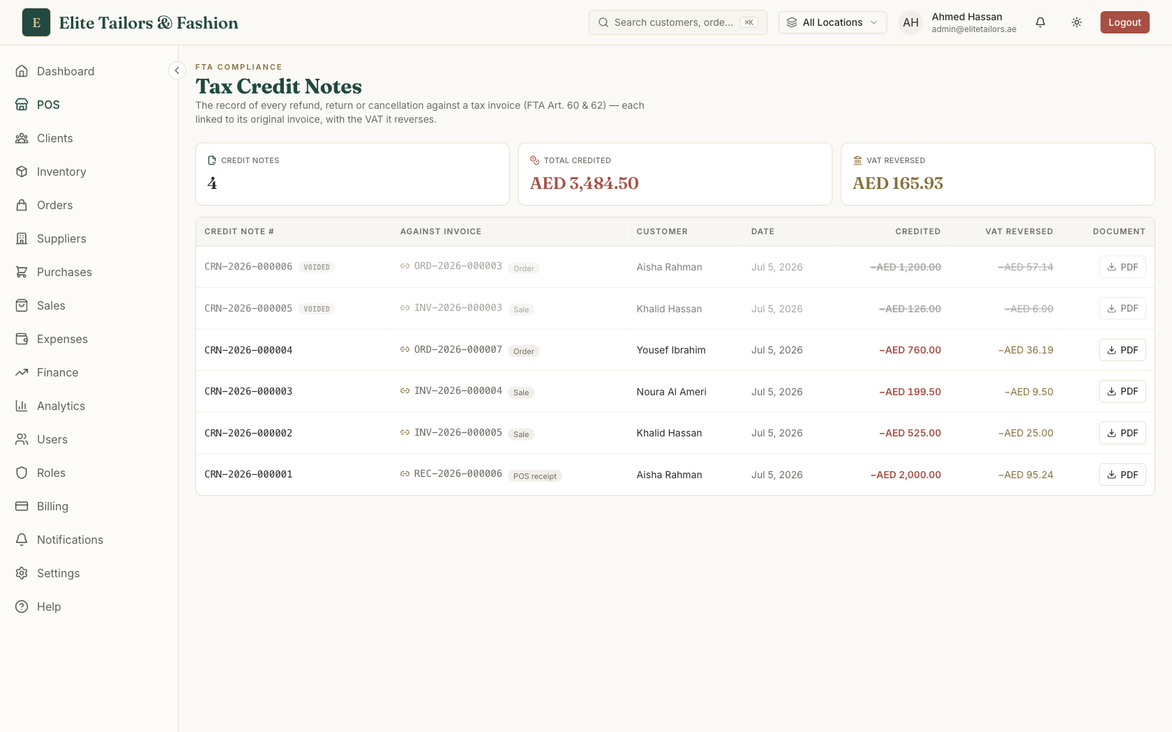The width and height of the screenshot is (1172, 732).
Task: Open the POS storefront icon
Action: pos(22,105)
